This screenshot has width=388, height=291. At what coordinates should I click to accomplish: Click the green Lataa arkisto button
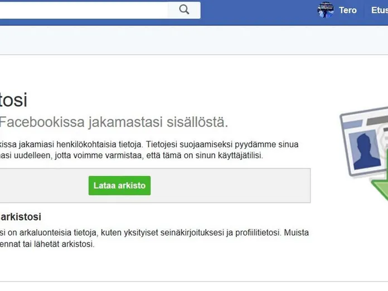(x=119, y=186)
